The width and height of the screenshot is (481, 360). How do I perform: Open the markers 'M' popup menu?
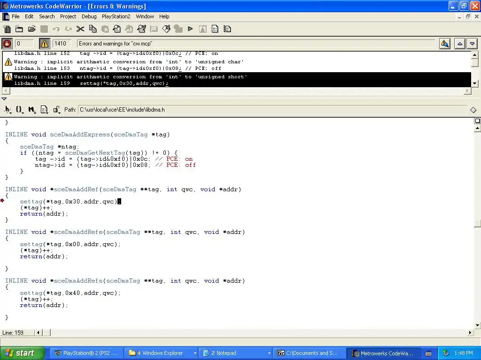click(31, 110)
